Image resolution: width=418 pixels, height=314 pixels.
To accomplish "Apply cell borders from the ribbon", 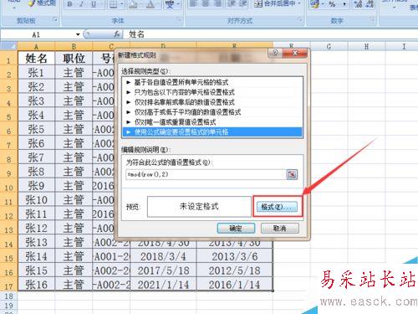I will [113, 4].
